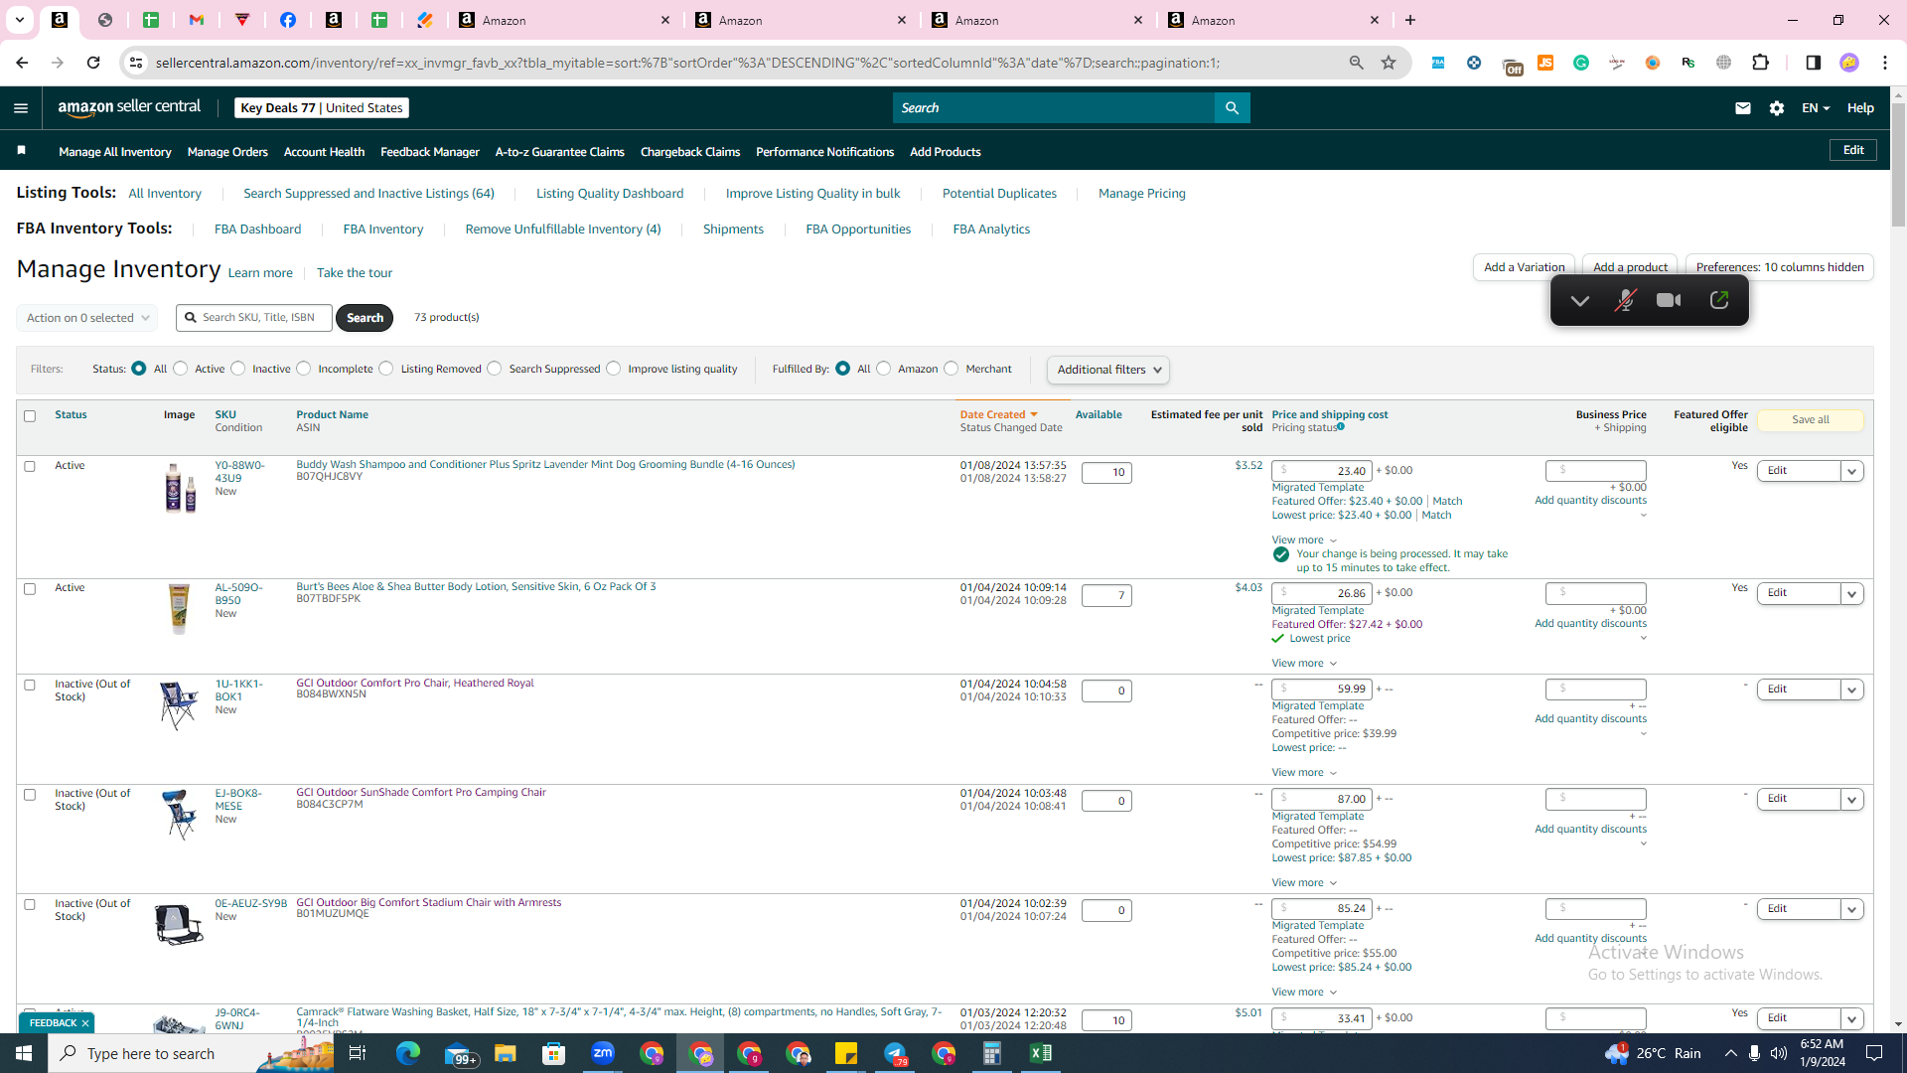Click the bookmark flag icon in favorites bar
The height and width of the screenshot is (1073, 1907).
(21, 151)
